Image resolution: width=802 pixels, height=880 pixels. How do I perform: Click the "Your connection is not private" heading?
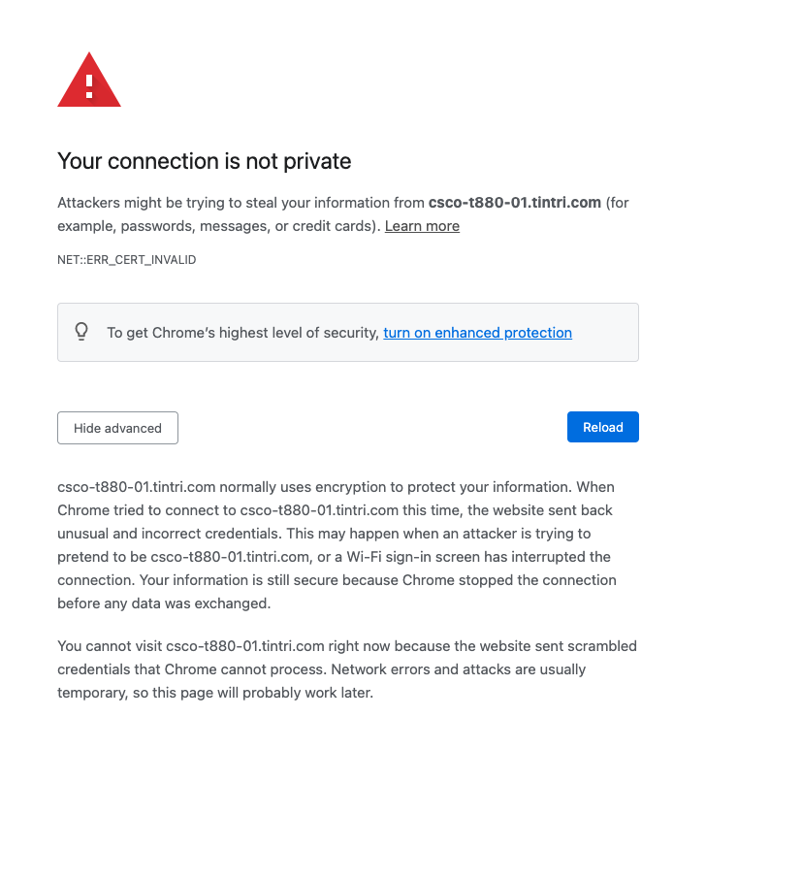[204, 161]
